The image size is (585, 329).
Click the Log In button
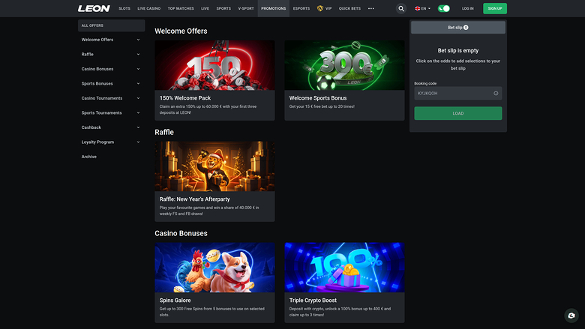point(467,8)
